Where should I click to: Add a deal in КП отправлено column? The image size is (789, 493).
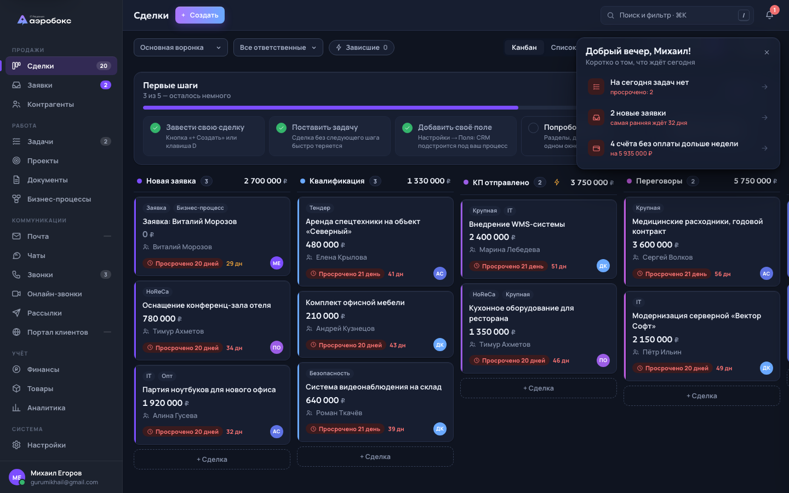pyautogui.click(x=539, y=388)
